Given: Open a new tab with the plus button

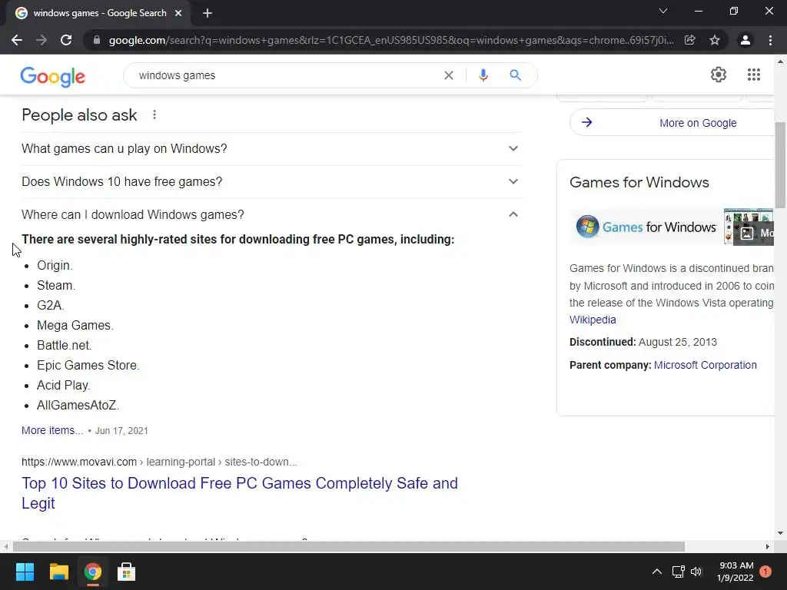Looking at the screenshot, I should [x=208, y=13].
